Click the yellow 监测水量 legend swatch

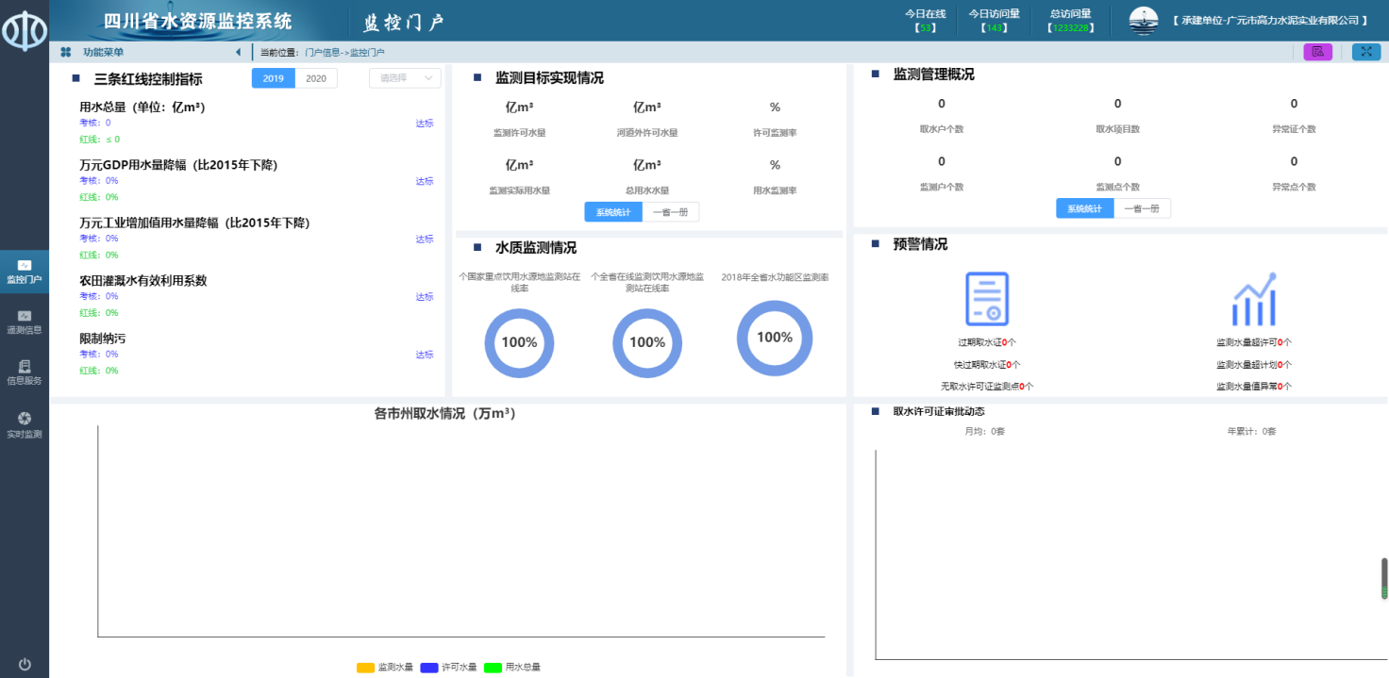365,668
